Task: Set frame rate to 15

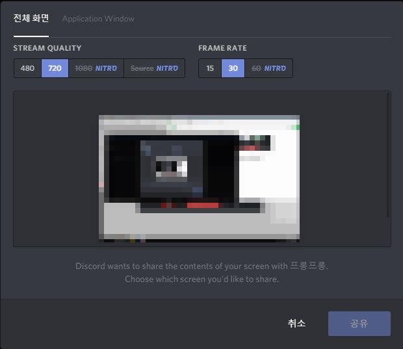Action: pyautogui.click(x=210, y=68)
